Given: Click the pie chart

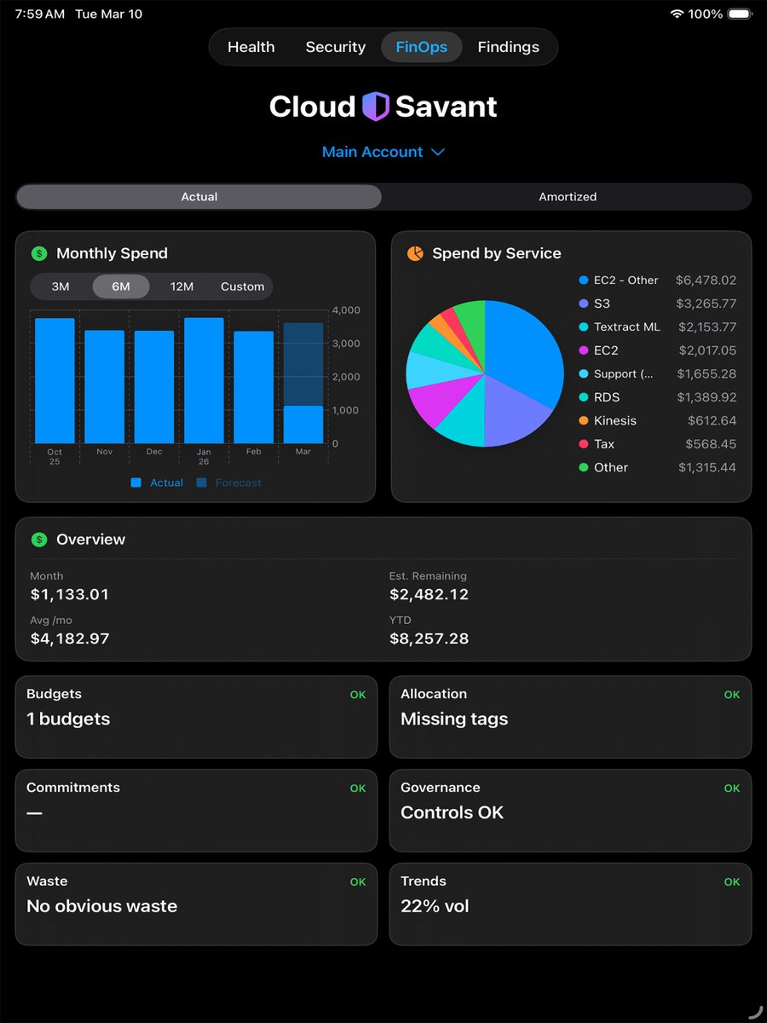Looking at the screenshot, I should click(485, 373).
